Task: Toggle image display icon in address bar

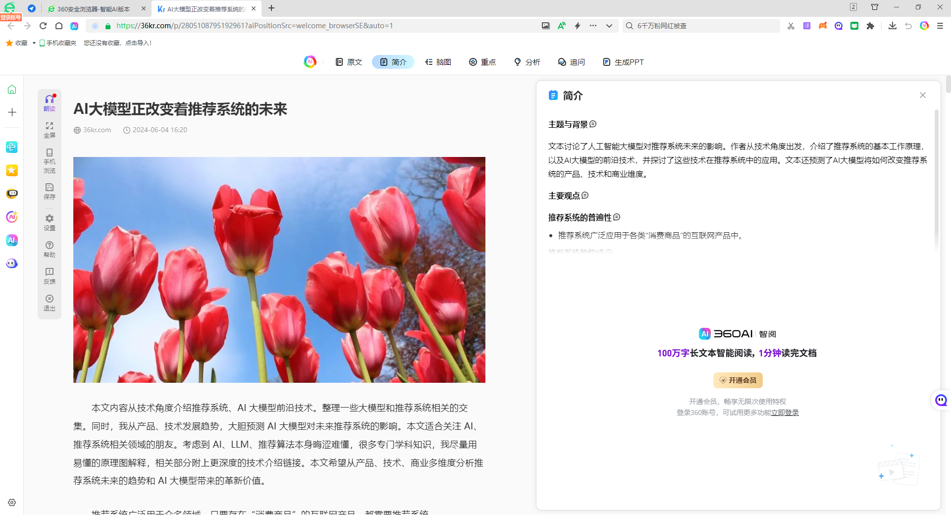Action: [x=545, y=26]
